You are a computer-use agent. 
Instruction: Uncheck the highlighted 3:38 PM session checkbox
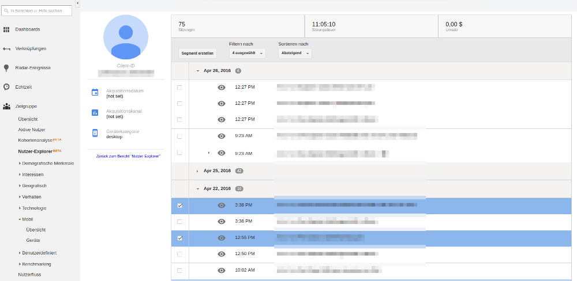179,206
